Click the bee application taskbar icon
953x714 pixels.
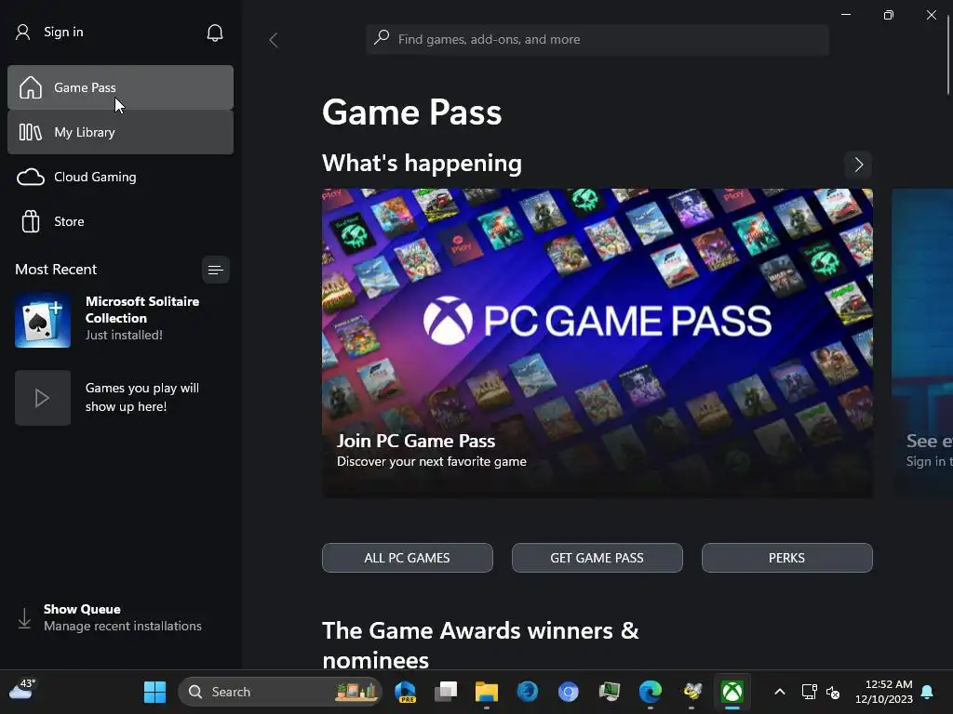click(691, 692)
